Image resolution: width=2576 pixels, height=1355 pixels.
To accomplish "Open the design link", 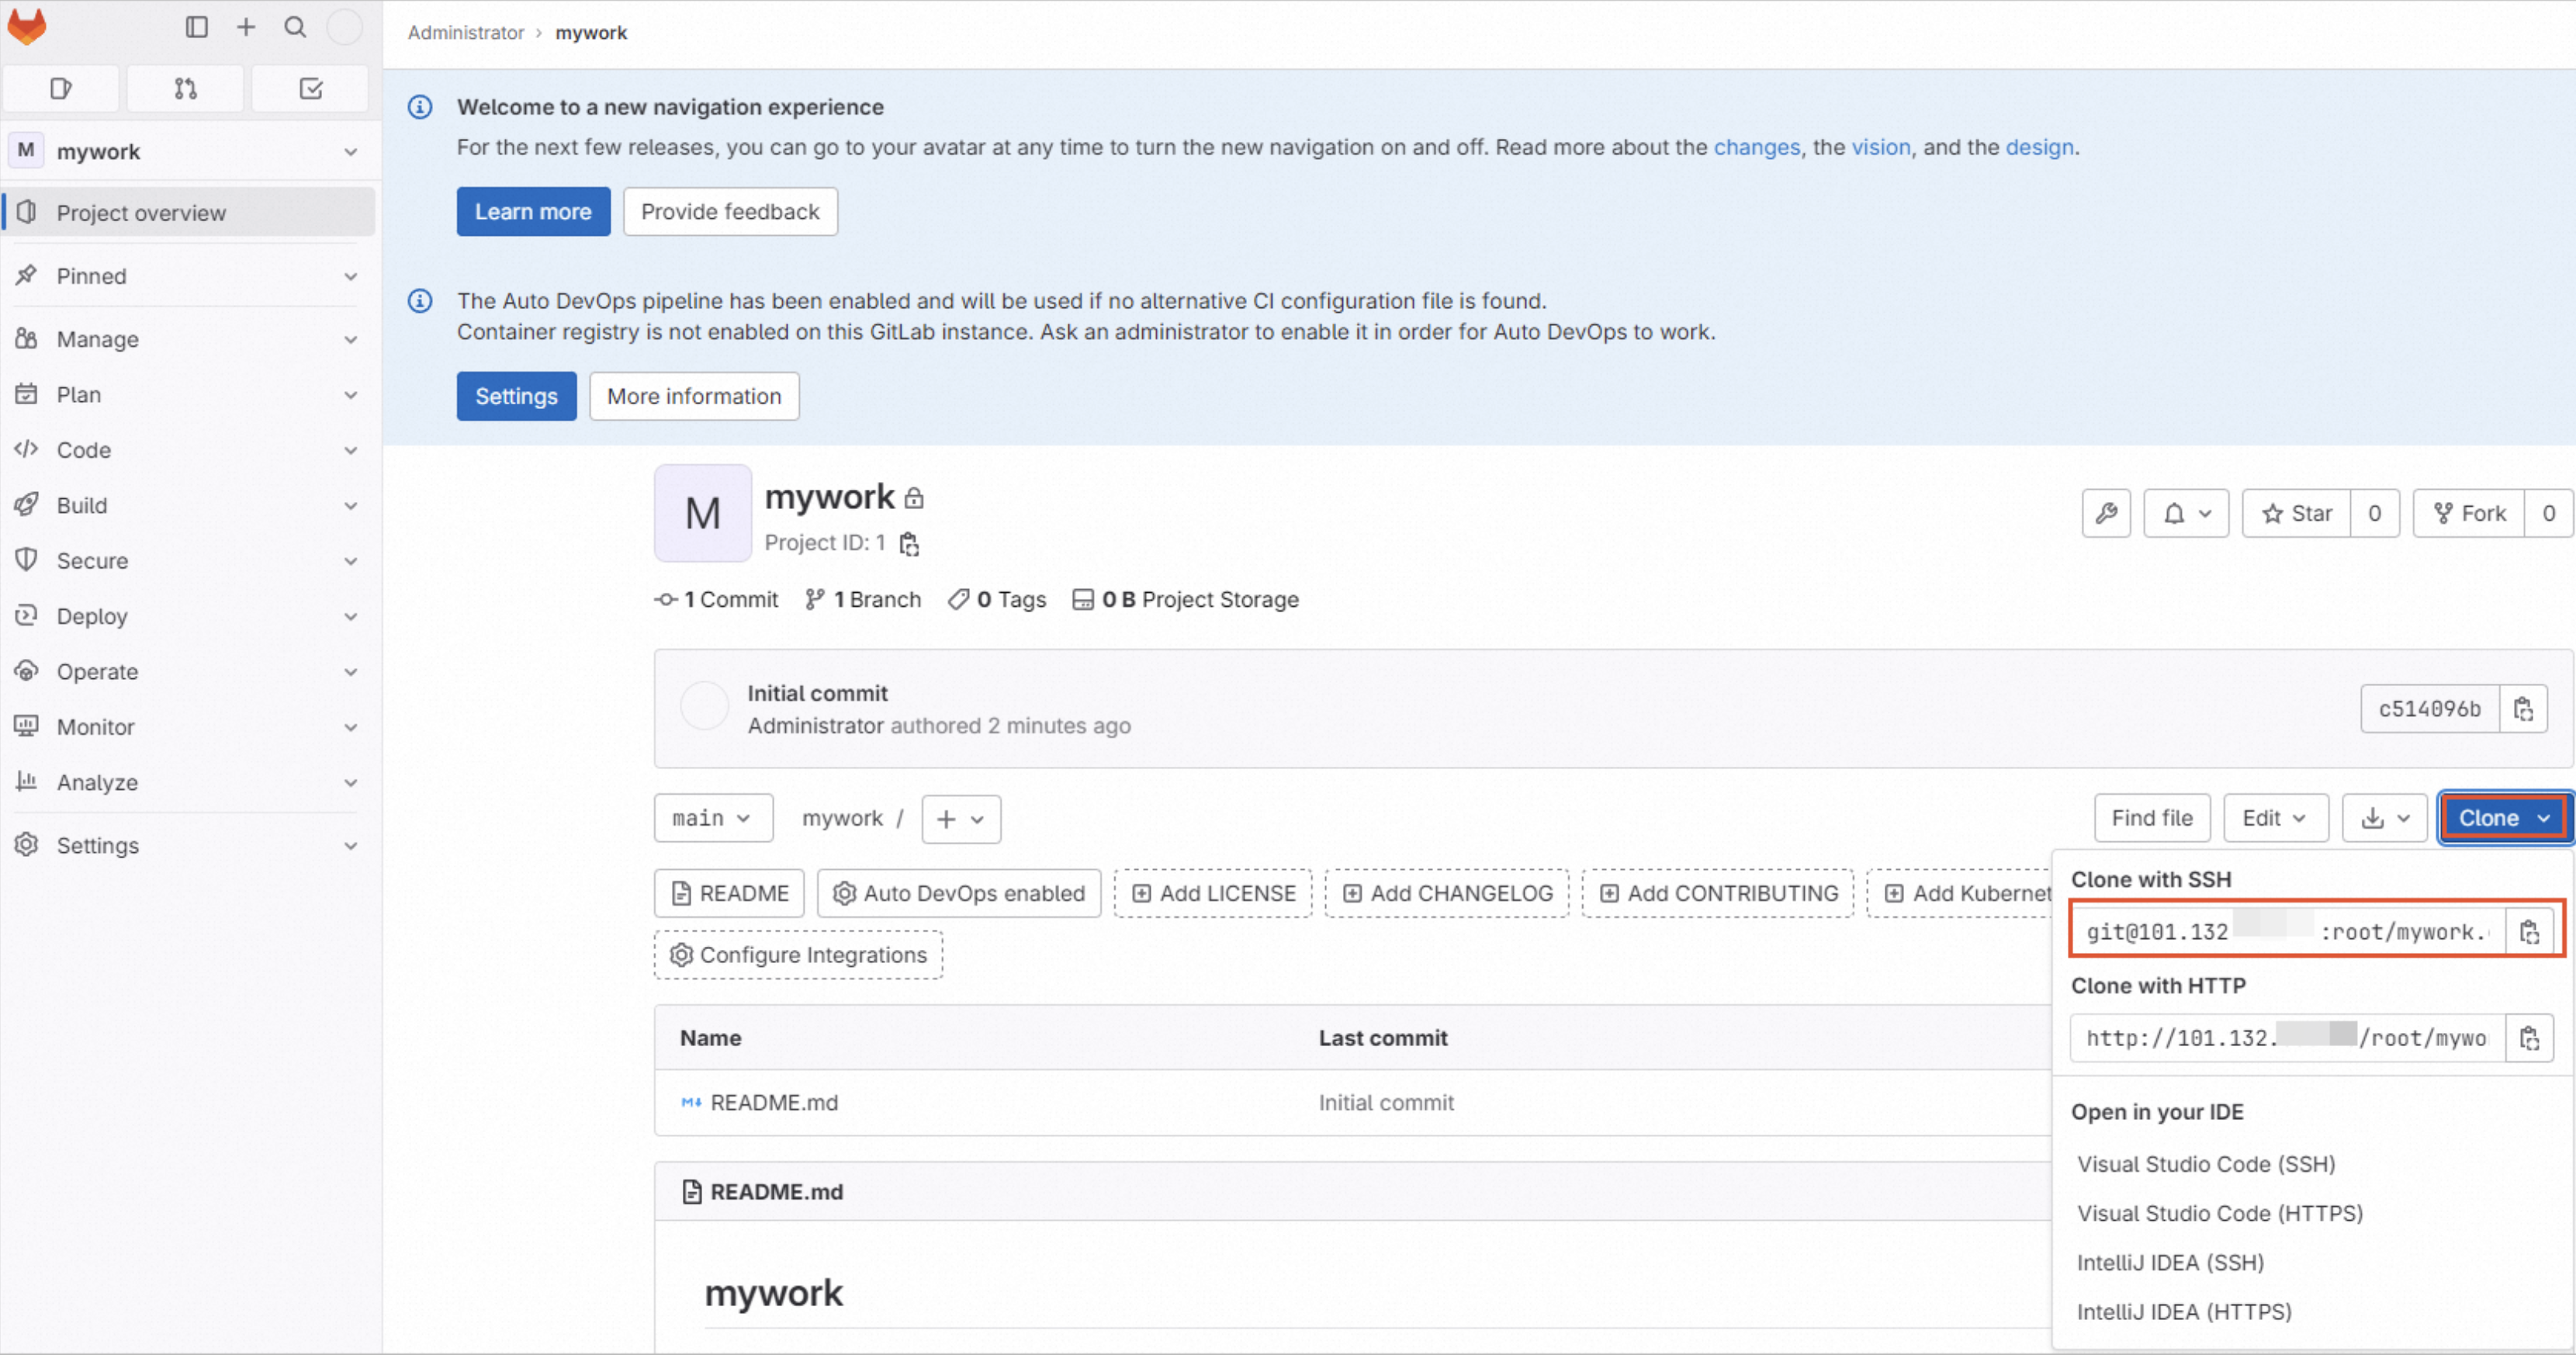I will [2039, 148].
